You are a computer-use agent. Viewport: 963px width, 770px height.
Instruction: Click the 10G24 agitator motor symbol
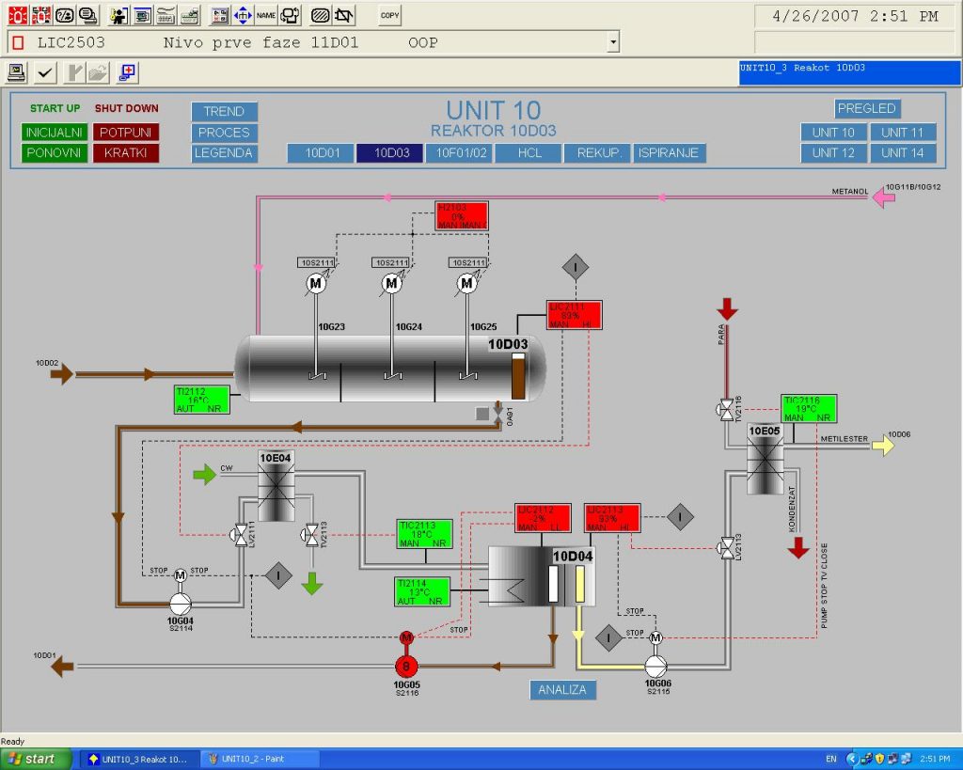(392, 283)
